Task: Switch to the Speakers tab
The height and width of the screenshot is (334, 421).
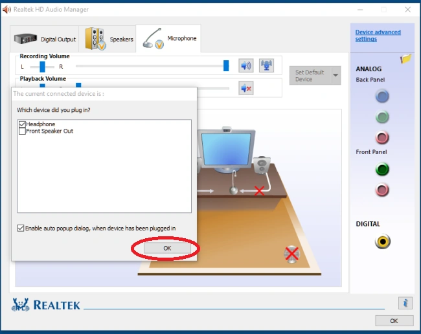Action: coord(108,39)
